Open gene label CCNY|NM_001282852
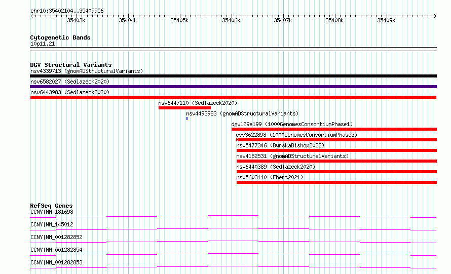 click(x=56, y=237)
